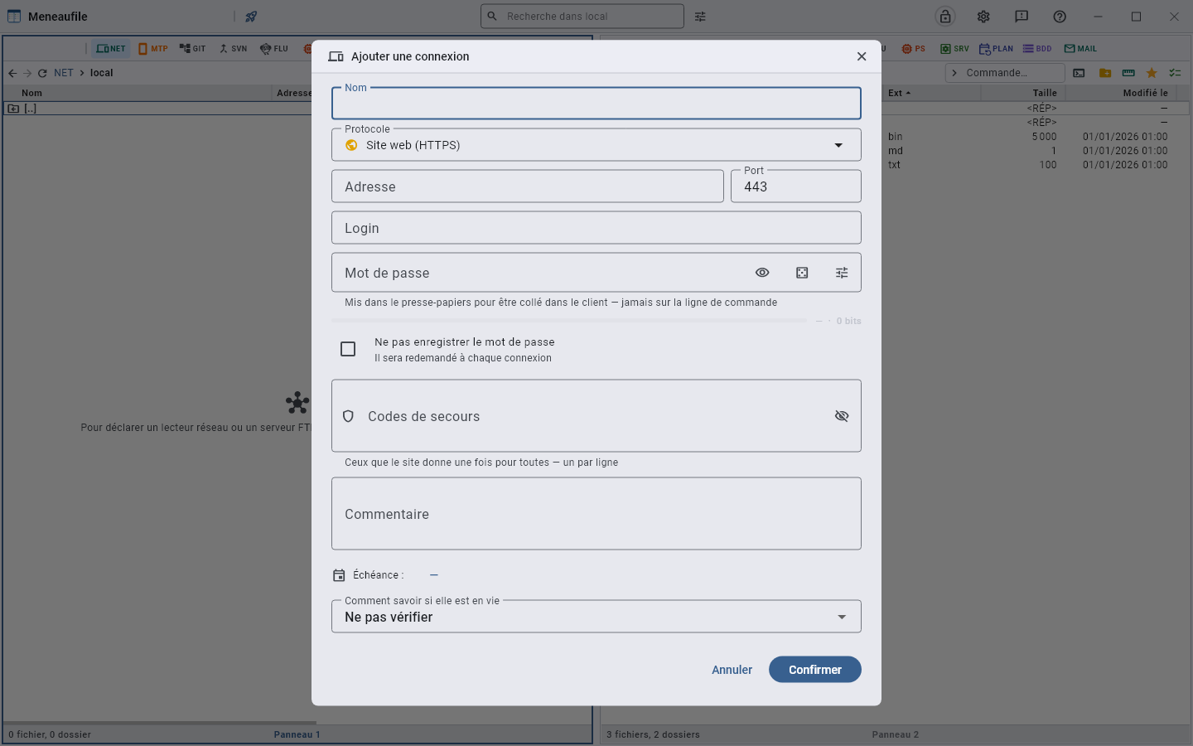Select the FLU tab
Image resolution: width=1193 pixels, height=746 pixels.
coord(274,49)
